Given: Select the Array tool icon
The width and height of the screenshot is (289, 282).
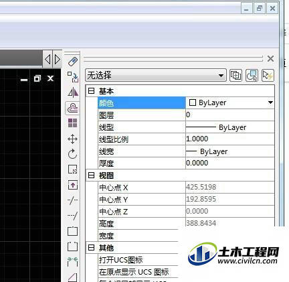Looking at the screenshot, I should tap(73, 123).
